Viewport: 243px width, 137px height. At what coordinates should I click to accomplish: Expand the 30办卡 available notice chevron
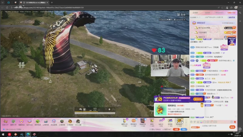point(23,129)
